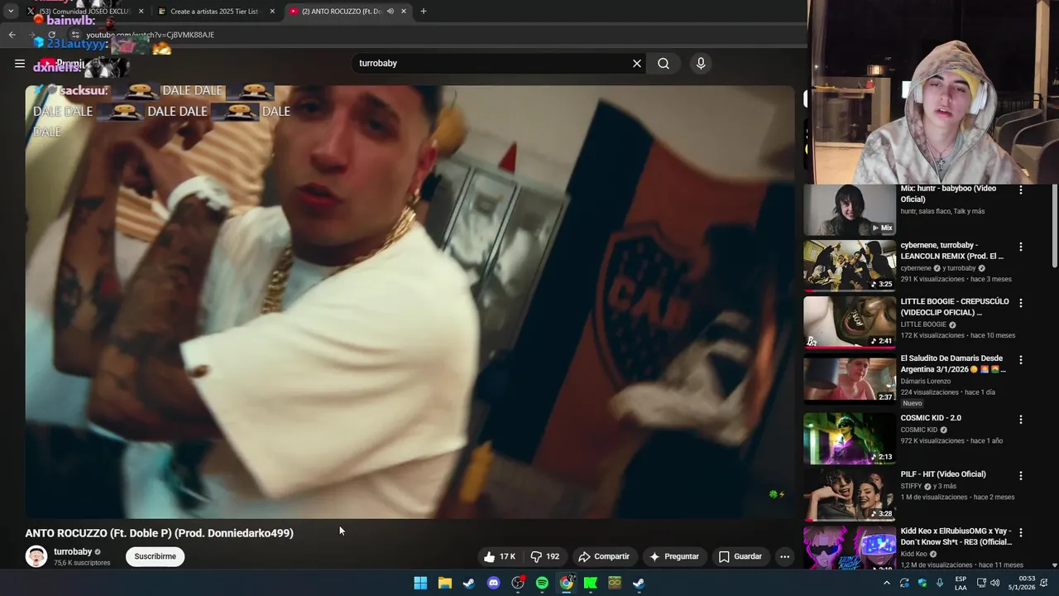The image size is (1059, 596).
Task: Switch ESP LAA input language
Action: coord(961,583)
